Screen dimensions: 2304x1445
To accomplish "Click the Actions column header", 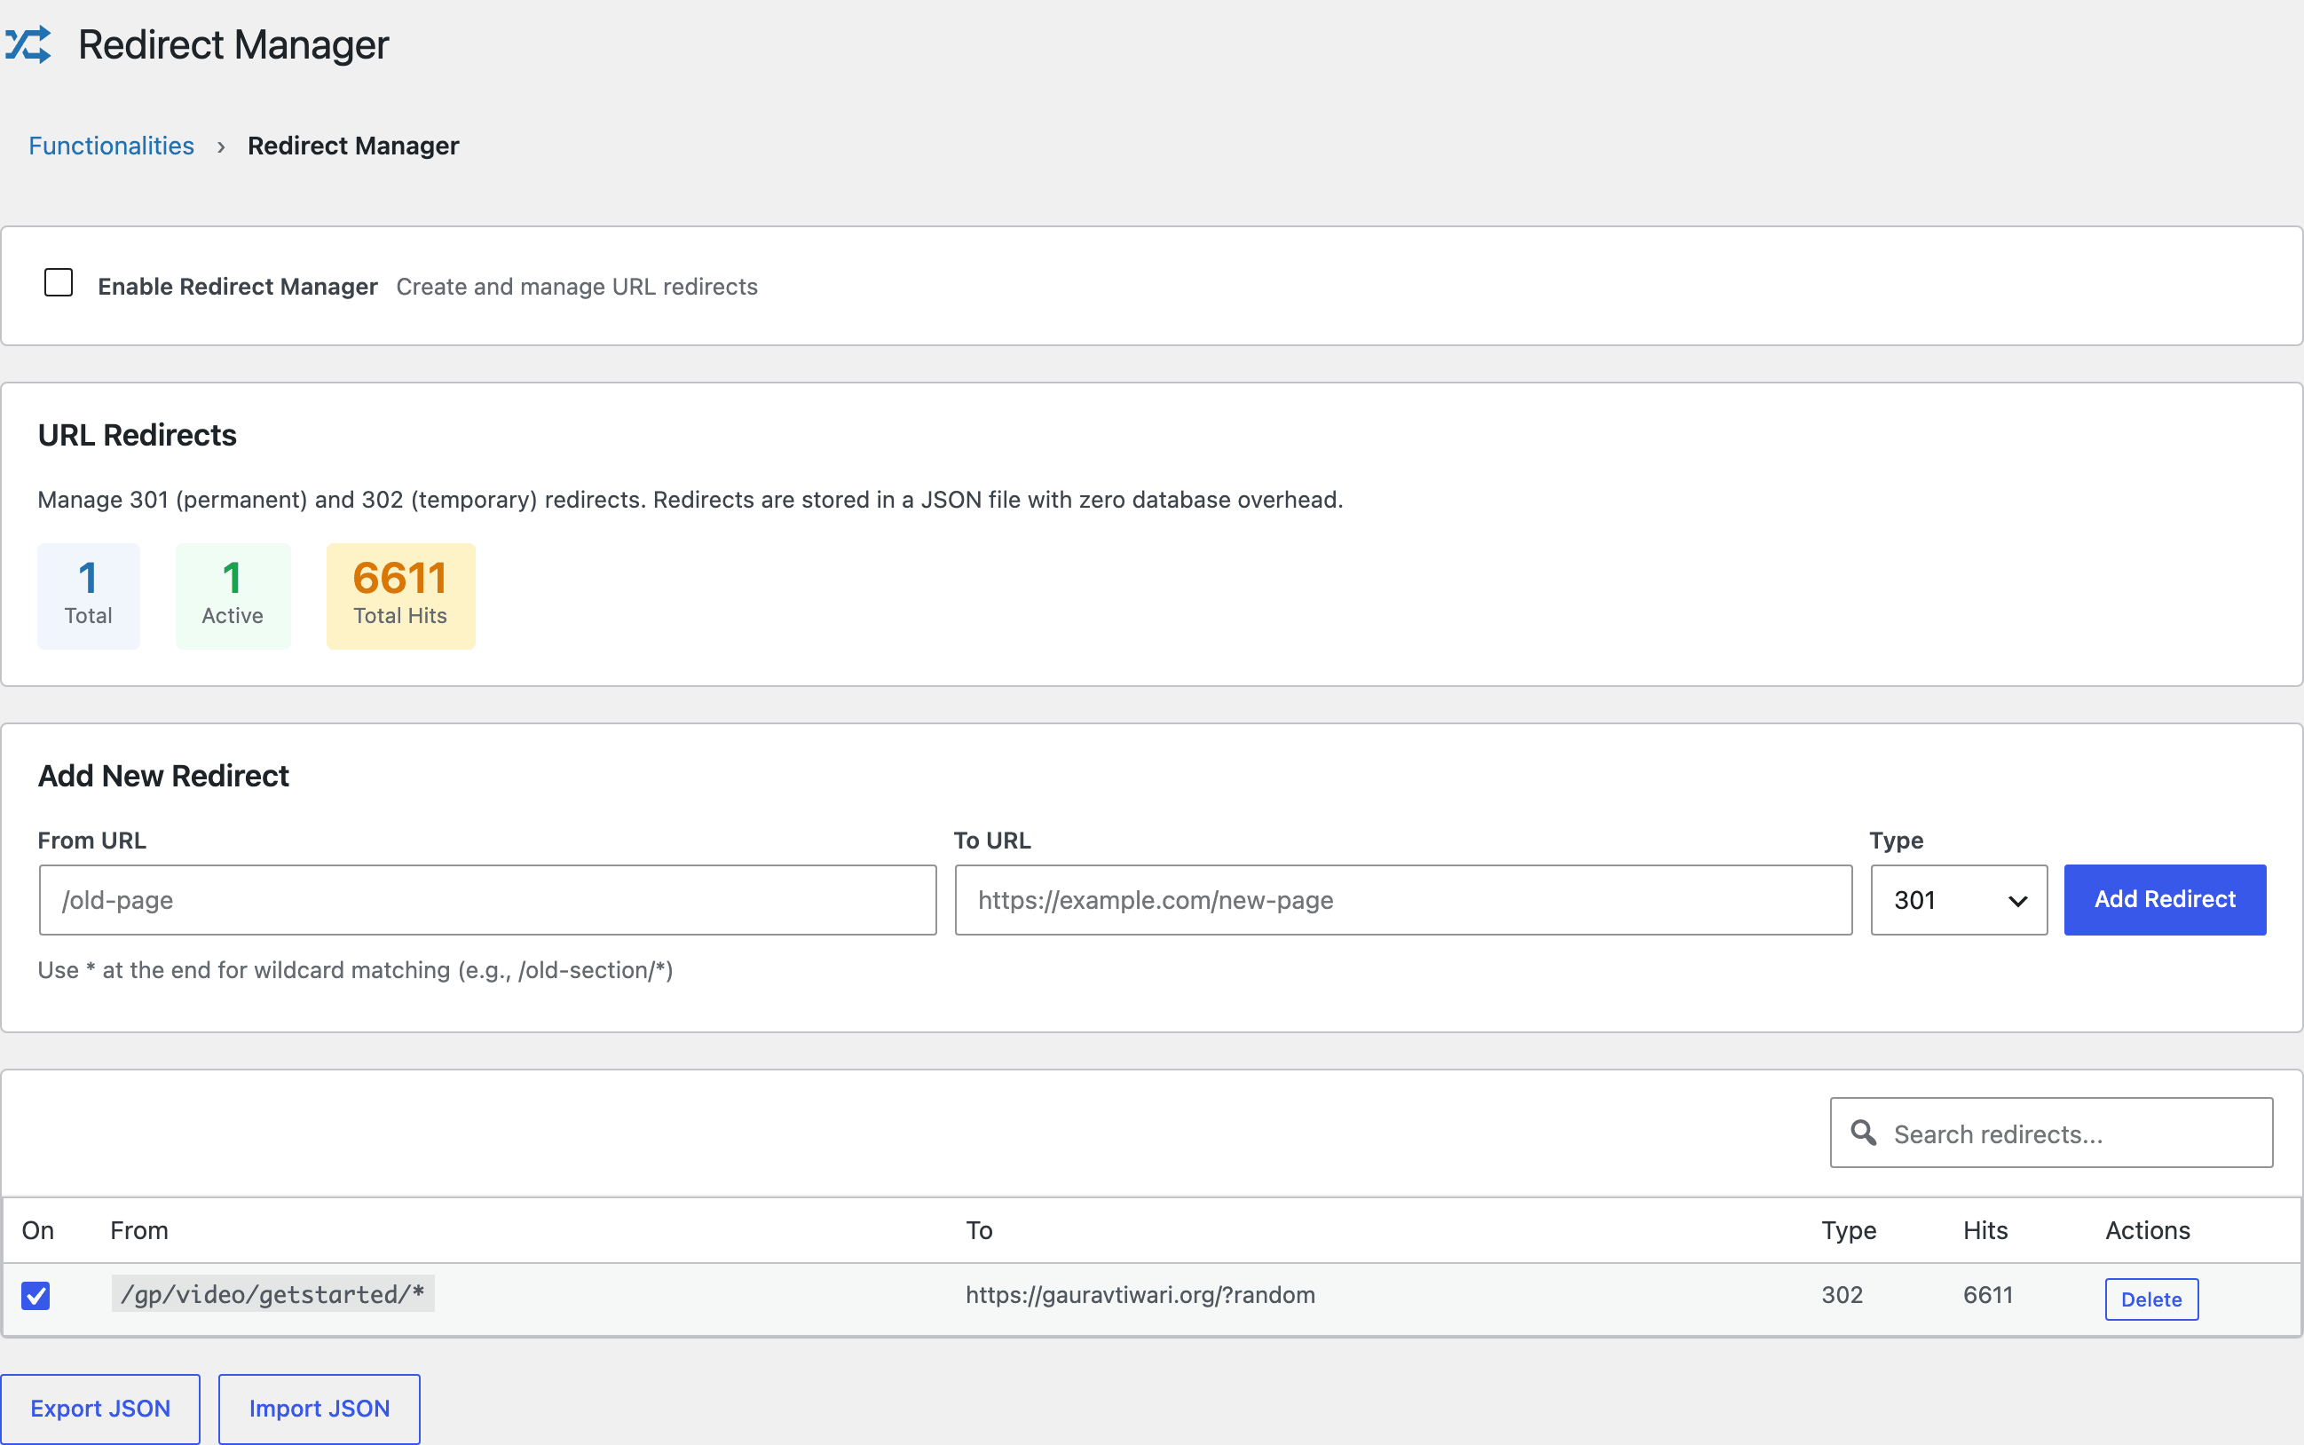I will pos(2147,1230).
